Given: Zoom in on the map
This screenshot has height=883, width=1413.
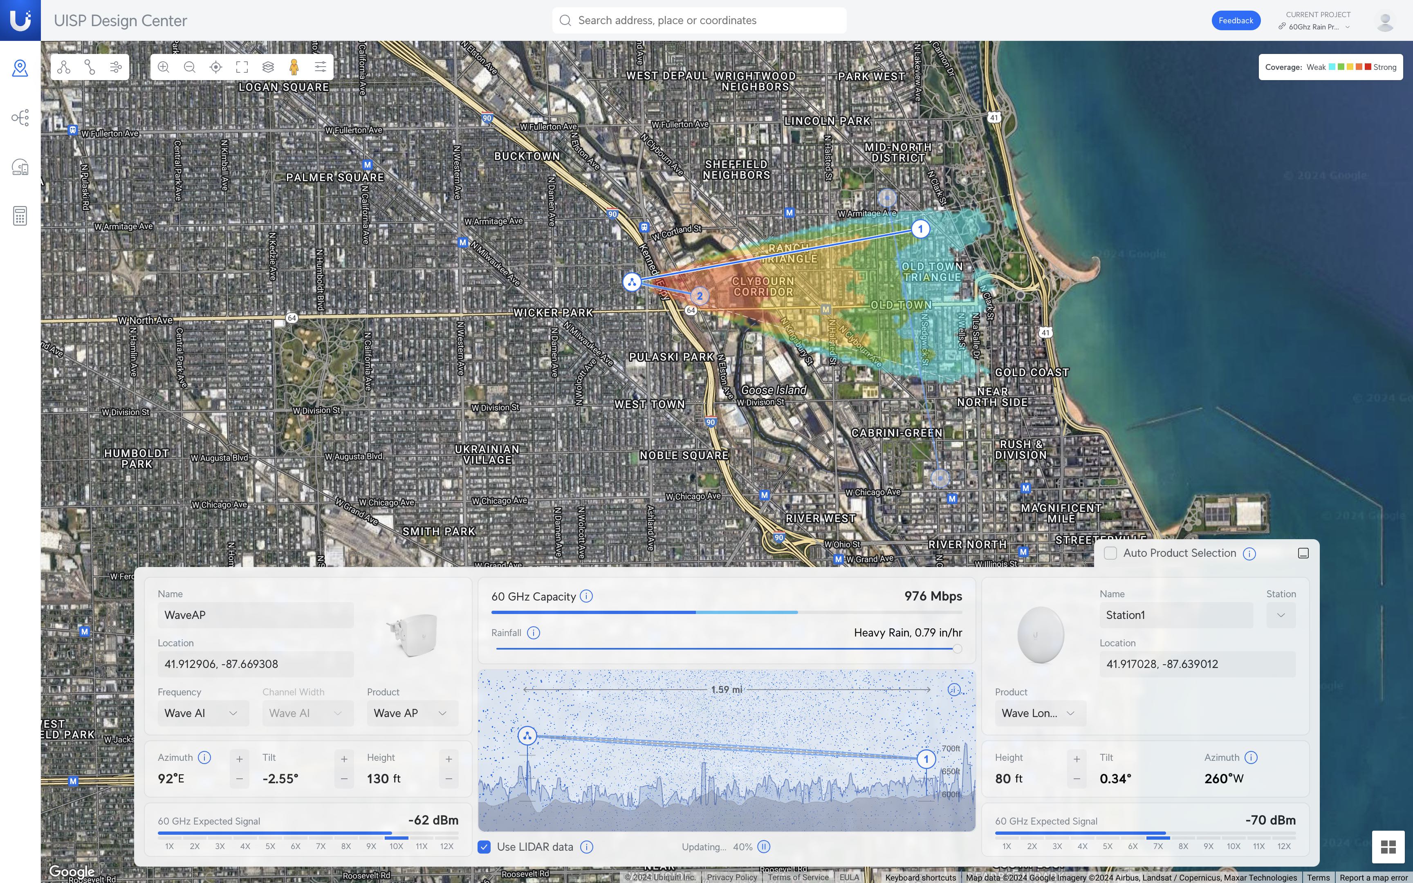Looking at the screenshot, I should (x=164, y=67).
